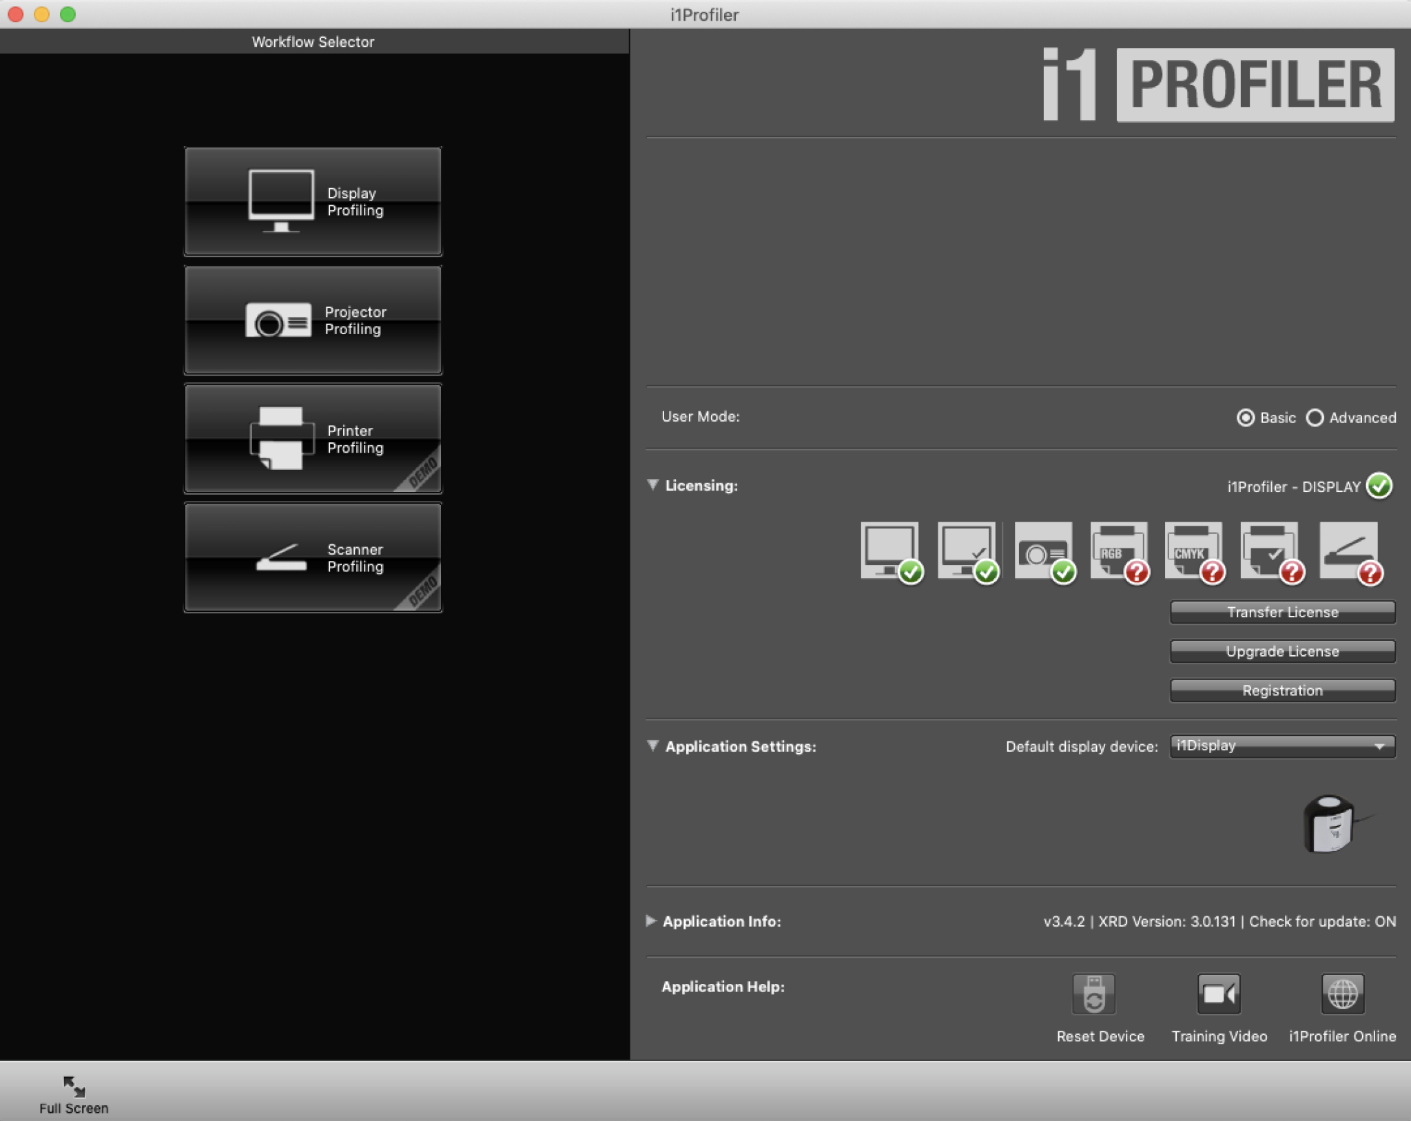This screenshot has height=1121, width=1411.
Task: Click the scanner license icon
Action: [x=1348, y=551]
